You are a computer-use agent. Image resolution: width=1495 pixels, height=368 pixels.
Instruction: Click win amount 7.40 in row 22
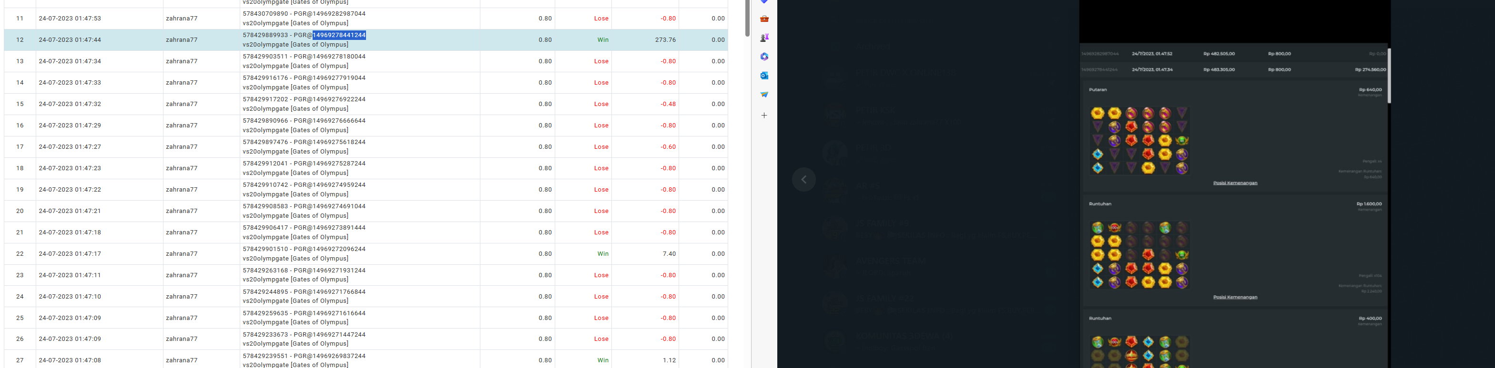669,254
